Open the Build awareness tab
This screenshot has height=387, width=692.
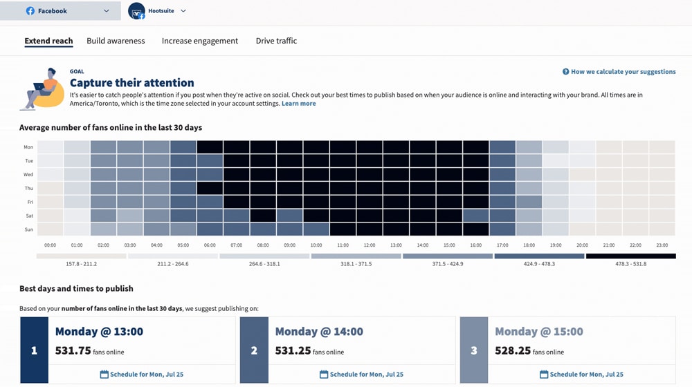[116, 41]
